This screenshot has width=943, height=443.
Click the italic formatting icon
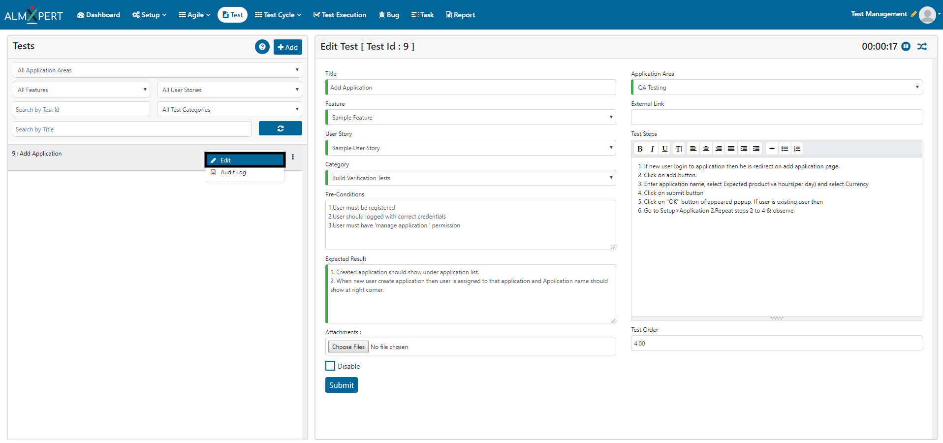click(652, 149)
